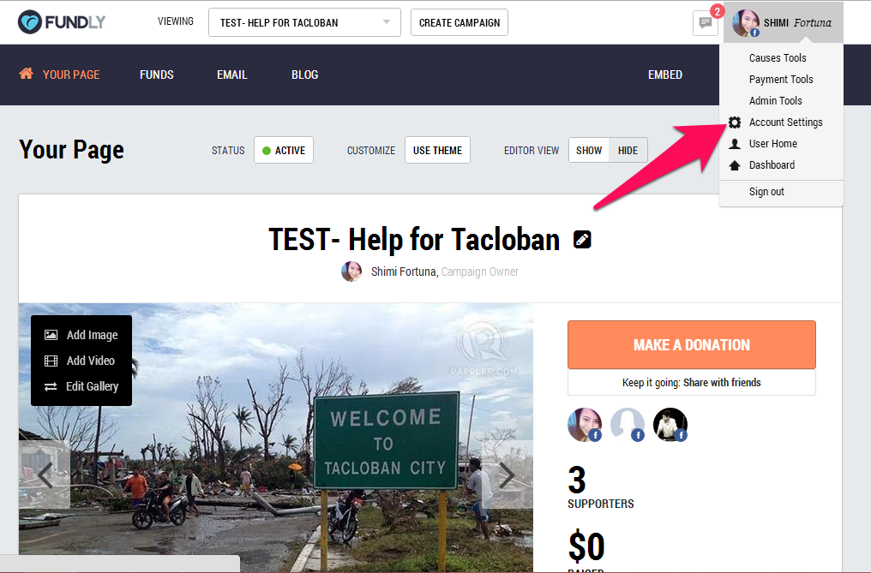Open the messages notification icon

(x=706, y=23)
